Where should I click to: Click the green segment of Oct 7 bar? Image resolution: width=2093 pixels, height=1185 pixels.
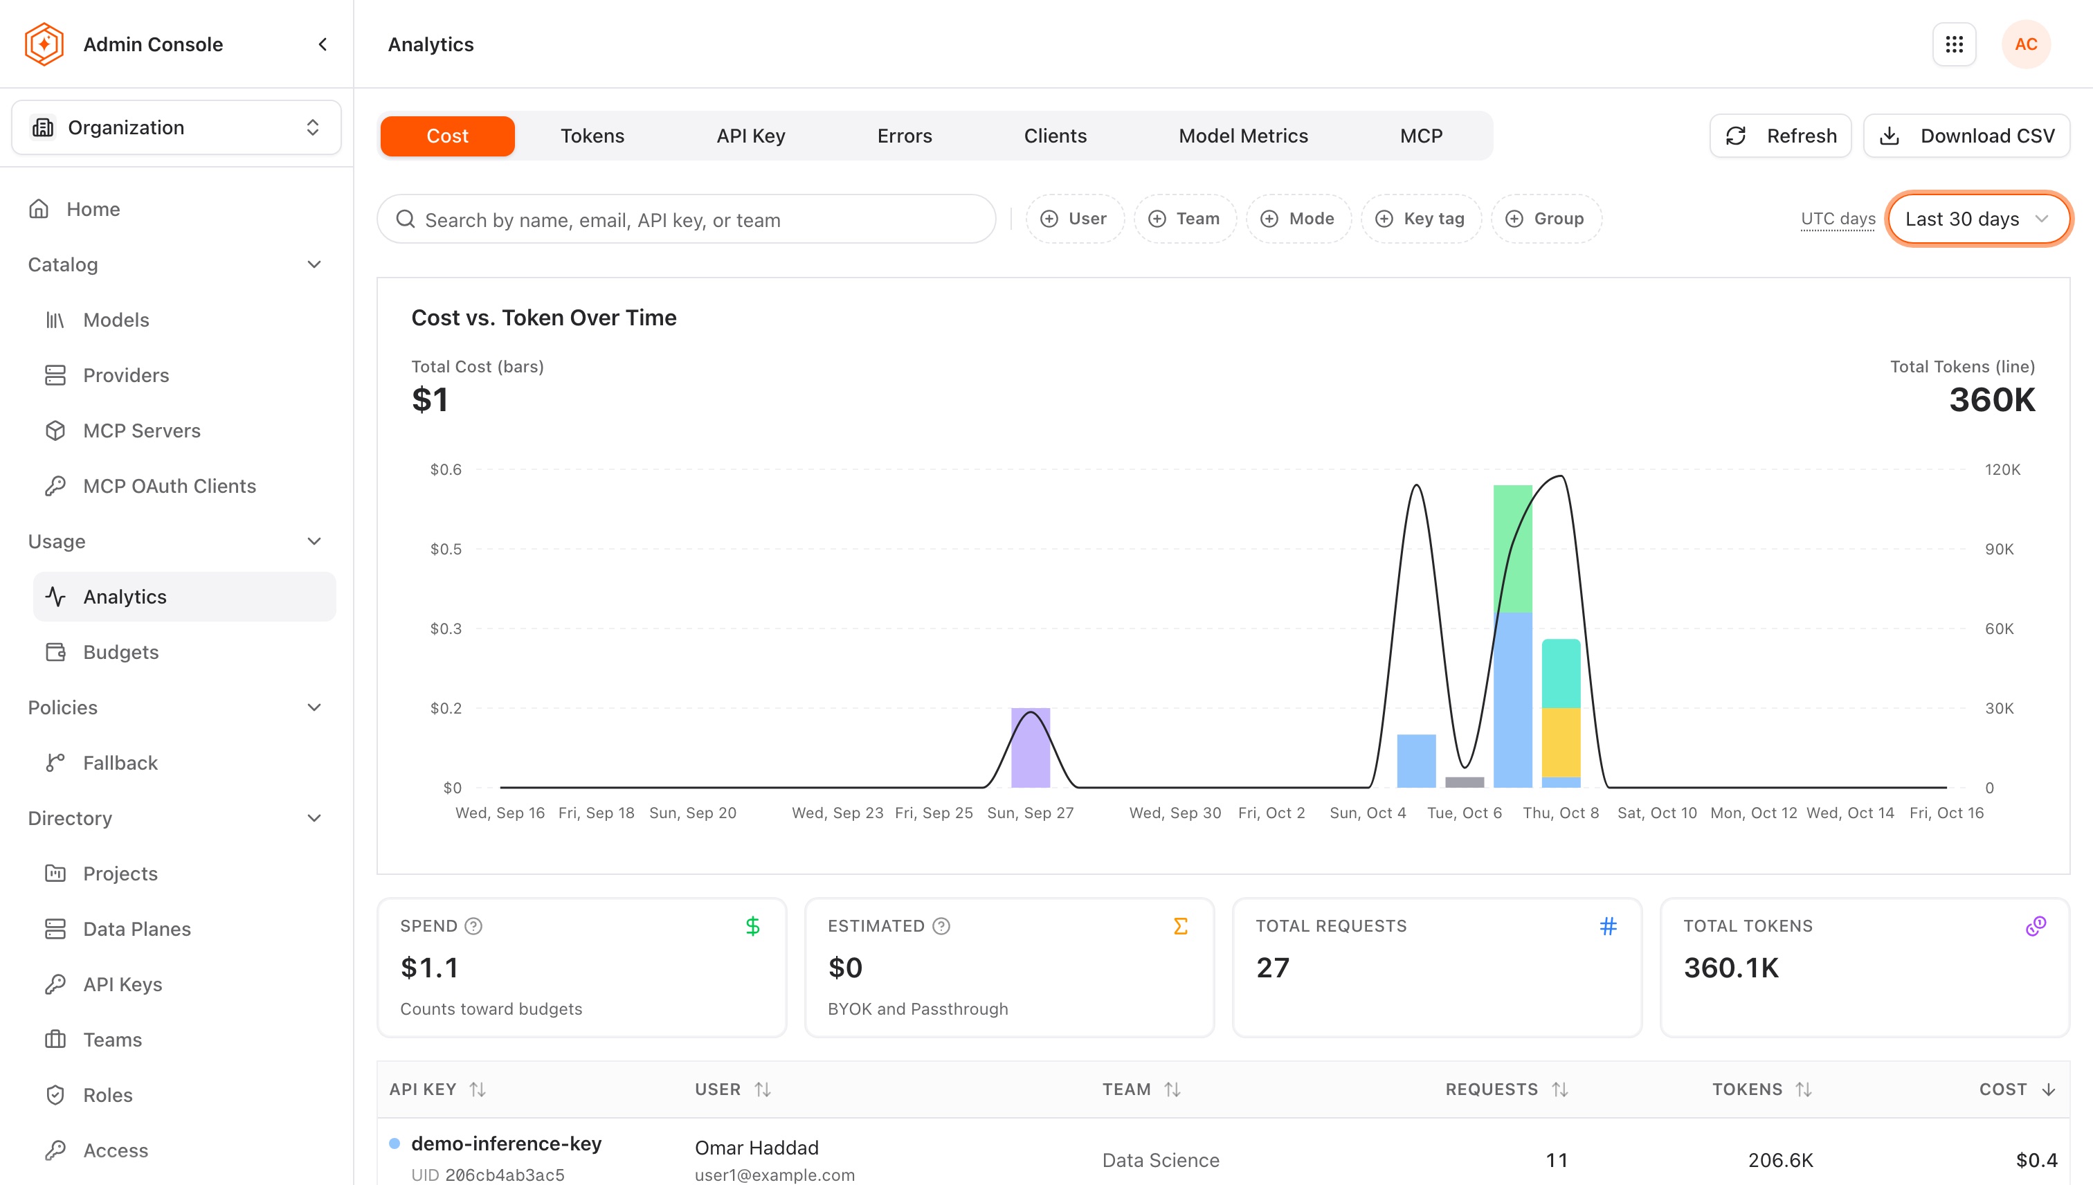click(x=1512, y=549)
